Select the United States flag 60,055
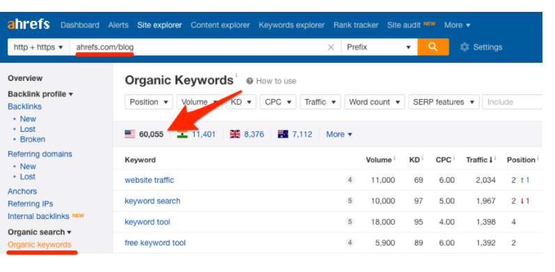This screenshot has height=272, width=555. click(x=144, y=134)
